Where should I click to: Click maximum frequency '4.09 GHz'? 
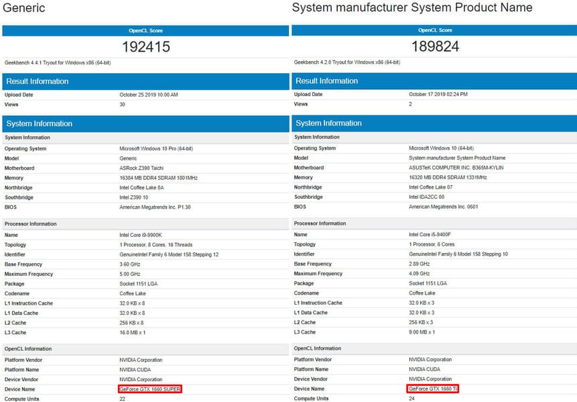[419, 274]
